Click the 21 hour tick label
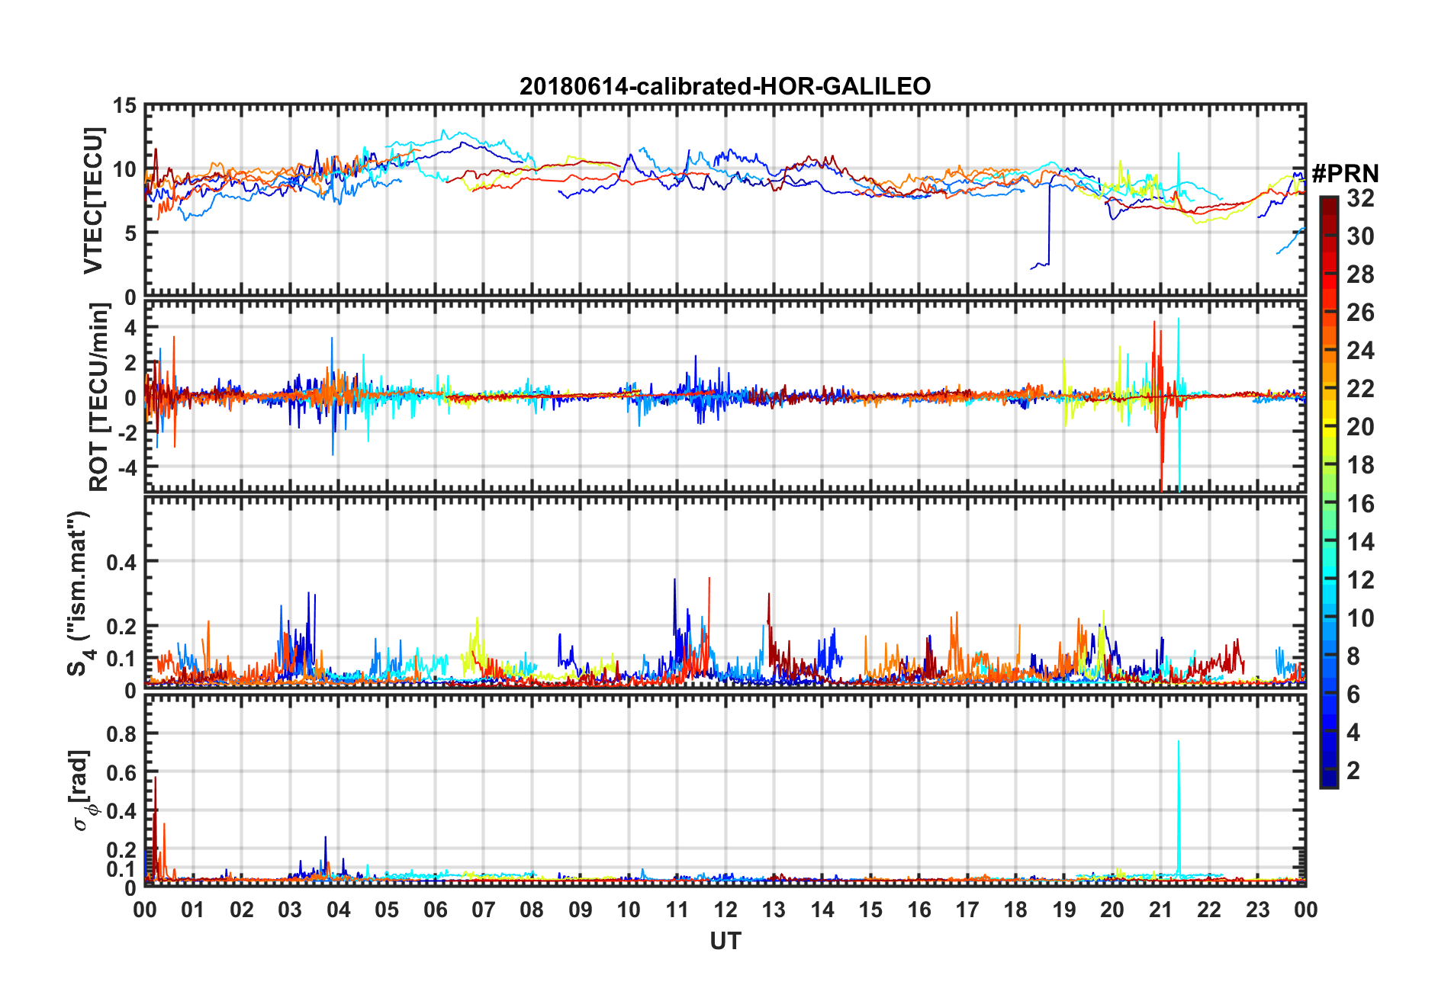The image size is (1451, 985). (x=1160, y=910)
